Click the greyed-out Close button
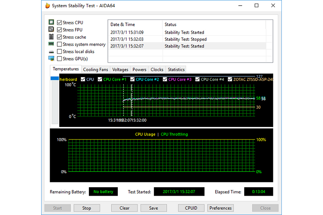323x215 pixels. 265,208
